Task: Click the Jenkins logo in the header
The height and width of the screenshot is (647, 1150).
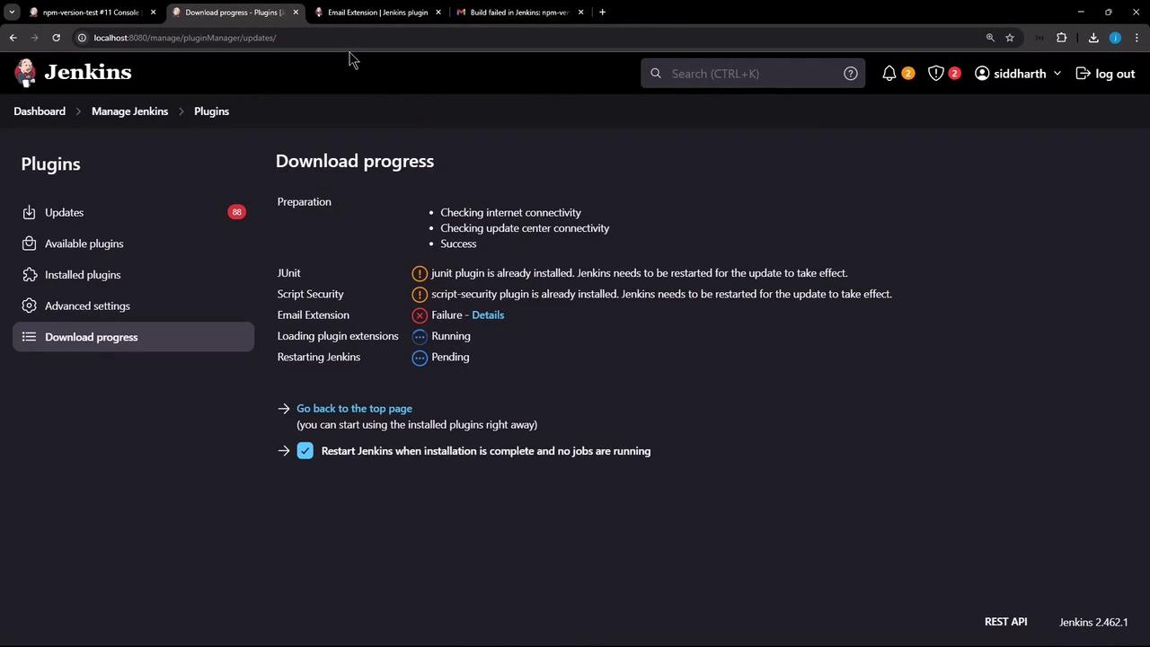Action: [x=73, y=73]
